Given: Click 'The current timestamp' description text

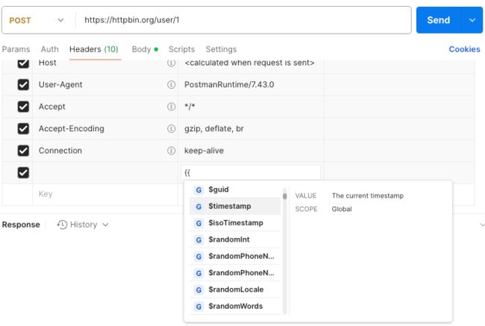Looking at the screenshot, I should 368,195.
